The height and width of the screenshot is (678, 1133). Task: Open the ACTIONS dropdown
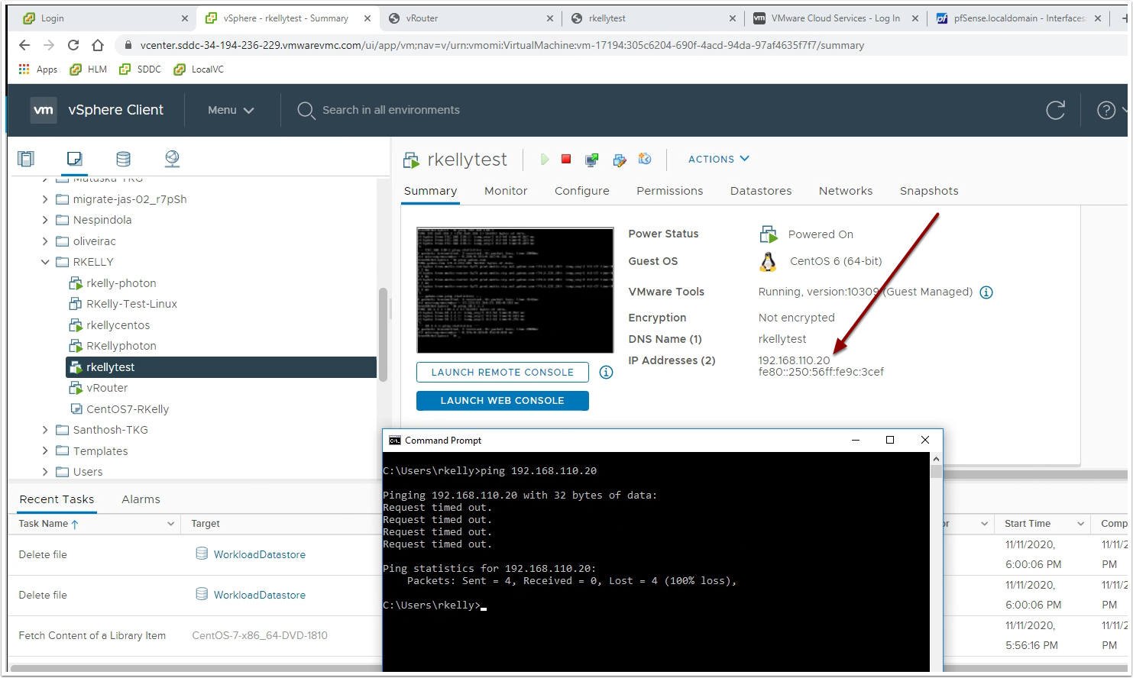click(x=719, y=159)
